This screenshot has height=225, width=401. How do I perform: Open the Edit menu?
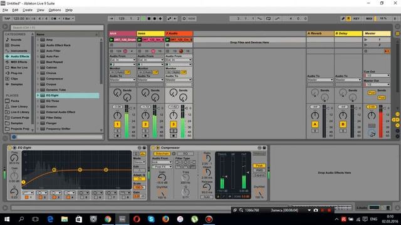(15, 10)
